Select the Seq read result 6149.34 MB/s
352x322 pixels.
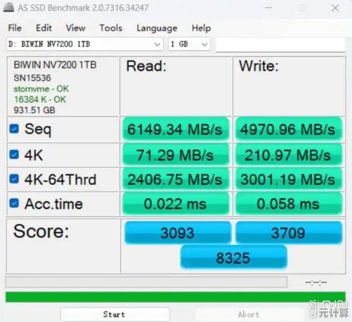point(176,129)
